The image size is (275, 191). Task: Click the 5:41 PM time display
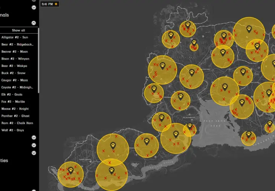47,4
